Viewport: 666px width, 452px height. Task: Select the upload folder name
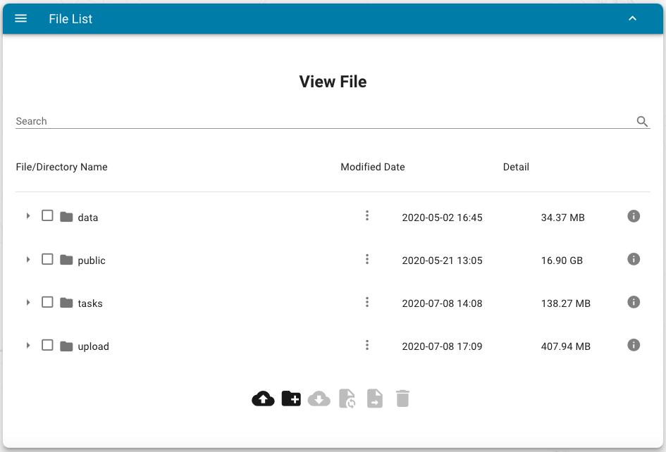pos(94,346)
